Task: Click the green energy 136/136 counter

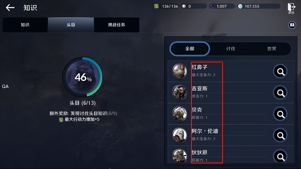Action: (x=166, y=6)
